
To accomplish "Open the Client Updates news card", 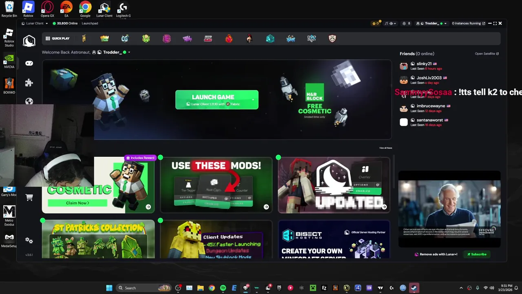I will click(216, 239).
